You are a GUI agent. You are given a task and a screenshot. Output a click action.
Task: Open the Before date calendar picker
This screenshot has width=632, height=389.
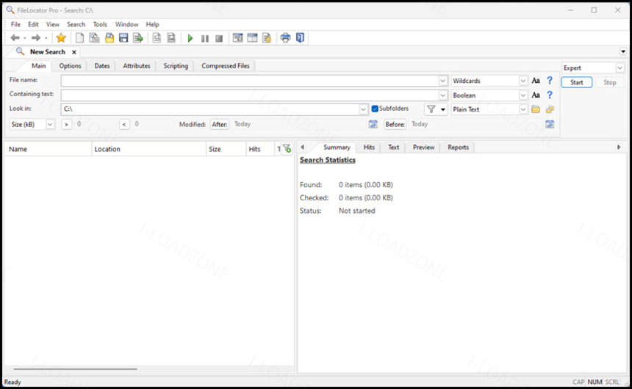tap(550, 124)
